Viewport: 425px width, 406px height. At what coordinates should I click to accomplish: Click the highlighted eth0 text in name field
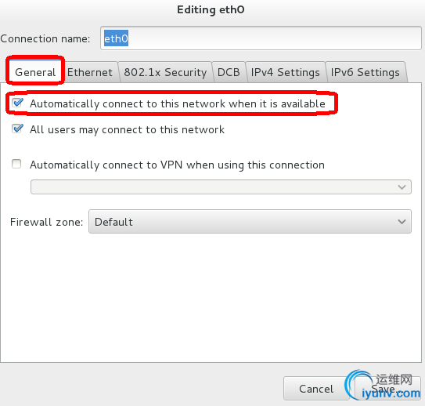point(116,38)
